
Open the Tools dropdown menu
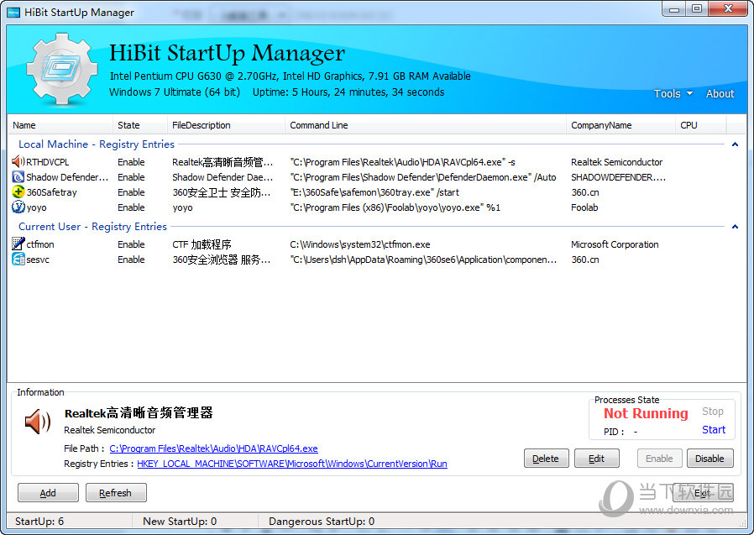pyautogui.click(x=673, y=94)
